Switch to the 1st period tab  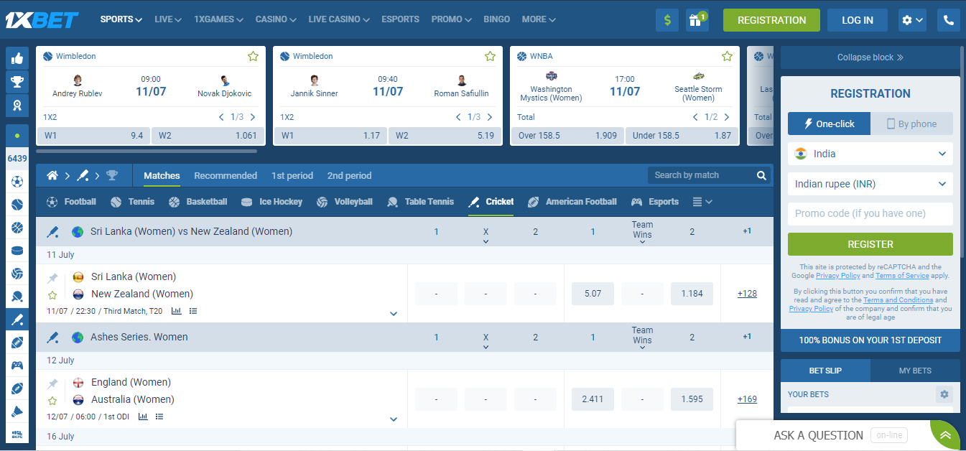pos(292,175)
